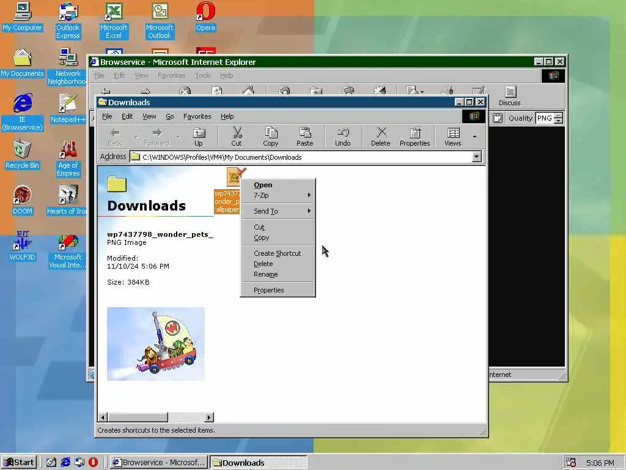Click Internet Explorer quick launch icon
The image size is (626, 470).
click(65, 463)
